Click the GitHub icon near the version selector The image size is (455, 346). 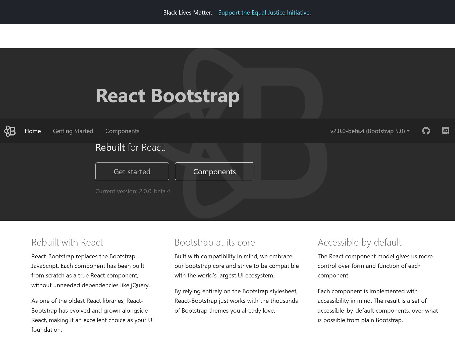point(426,131)
